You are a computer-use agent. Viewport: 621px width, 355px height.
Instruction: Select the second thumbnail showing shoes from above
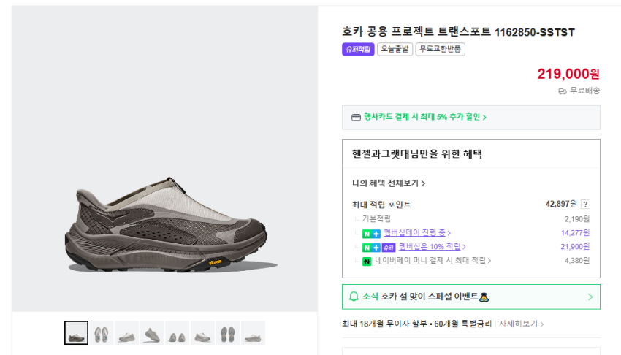(102, 334)
